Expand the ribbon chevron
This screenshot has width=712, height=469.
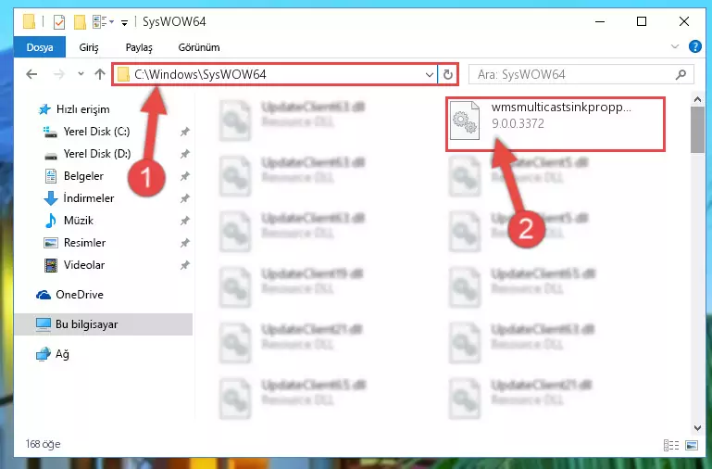(675, 46)
